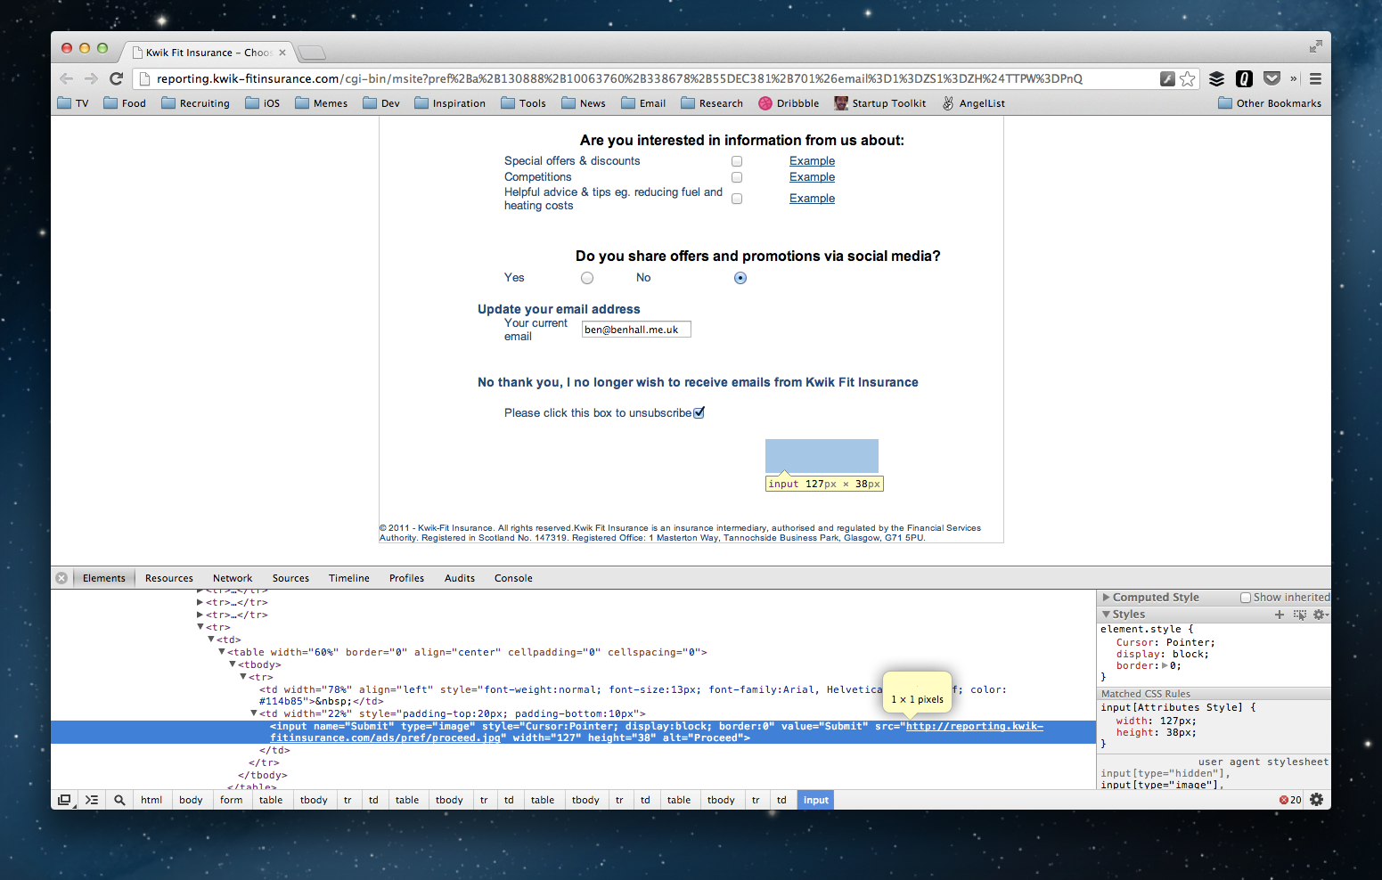Open the Styles pane gear menu
This screenshot has width=1382, height=880.
click(x=1321, y=615)
